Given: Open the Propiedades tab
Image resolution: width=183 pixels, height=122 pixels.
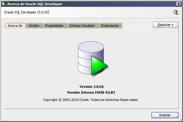Looking at the screenshot, I should (x=54, y=26).
